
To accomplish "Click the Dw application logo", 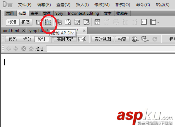I will point(8,4).
